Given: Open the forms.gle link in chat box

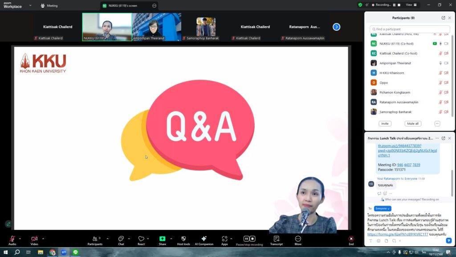Looking at the screenshot, I should point(397,234).
